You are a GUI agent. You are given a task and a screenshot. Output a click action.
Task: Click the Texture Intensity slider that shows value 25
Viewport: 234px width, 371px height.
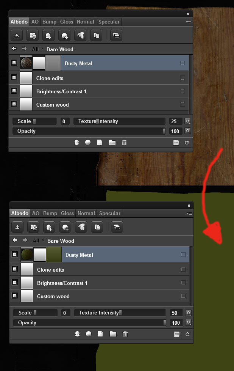tap(119, 121)
